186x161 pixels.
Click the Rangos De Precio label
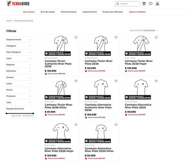(x=15, y=109)
